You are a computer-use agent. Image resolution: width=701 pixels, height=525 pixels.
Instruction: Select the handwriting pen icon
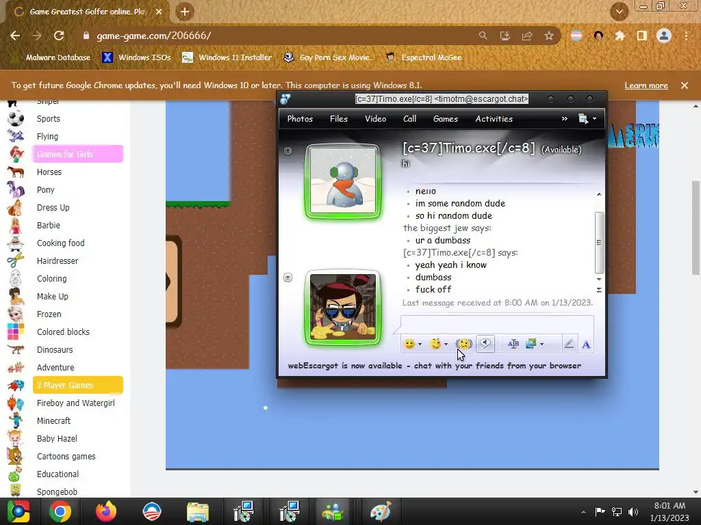click(569, 344)
